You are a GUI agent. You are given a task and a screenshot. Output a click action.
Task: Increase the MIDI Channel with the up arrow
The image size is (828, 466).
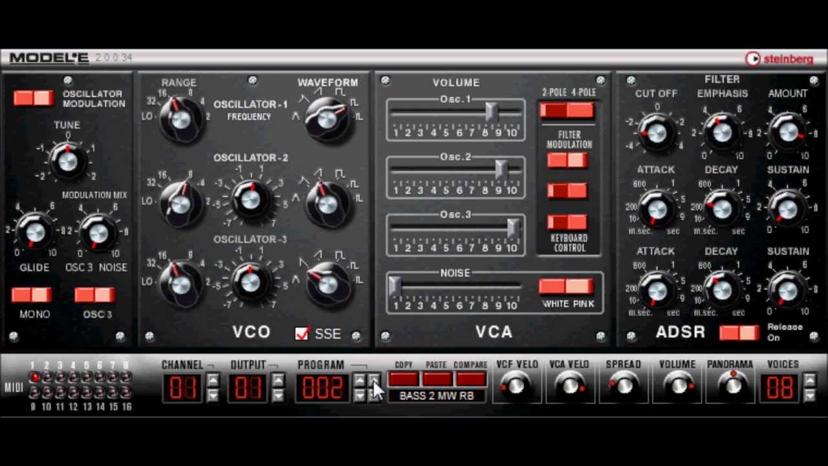(x=212, y=380)
